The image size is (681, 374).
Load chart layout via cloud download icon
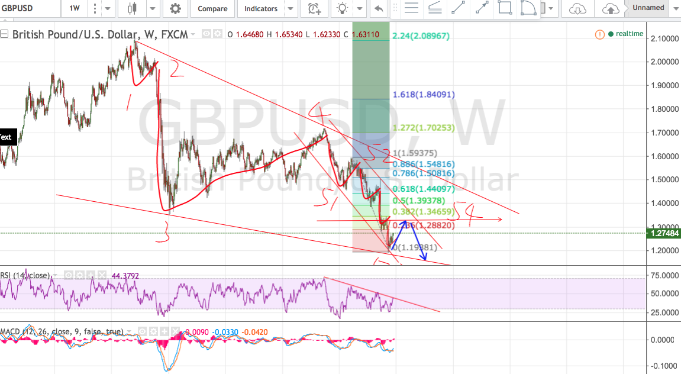tap(577, 8)
